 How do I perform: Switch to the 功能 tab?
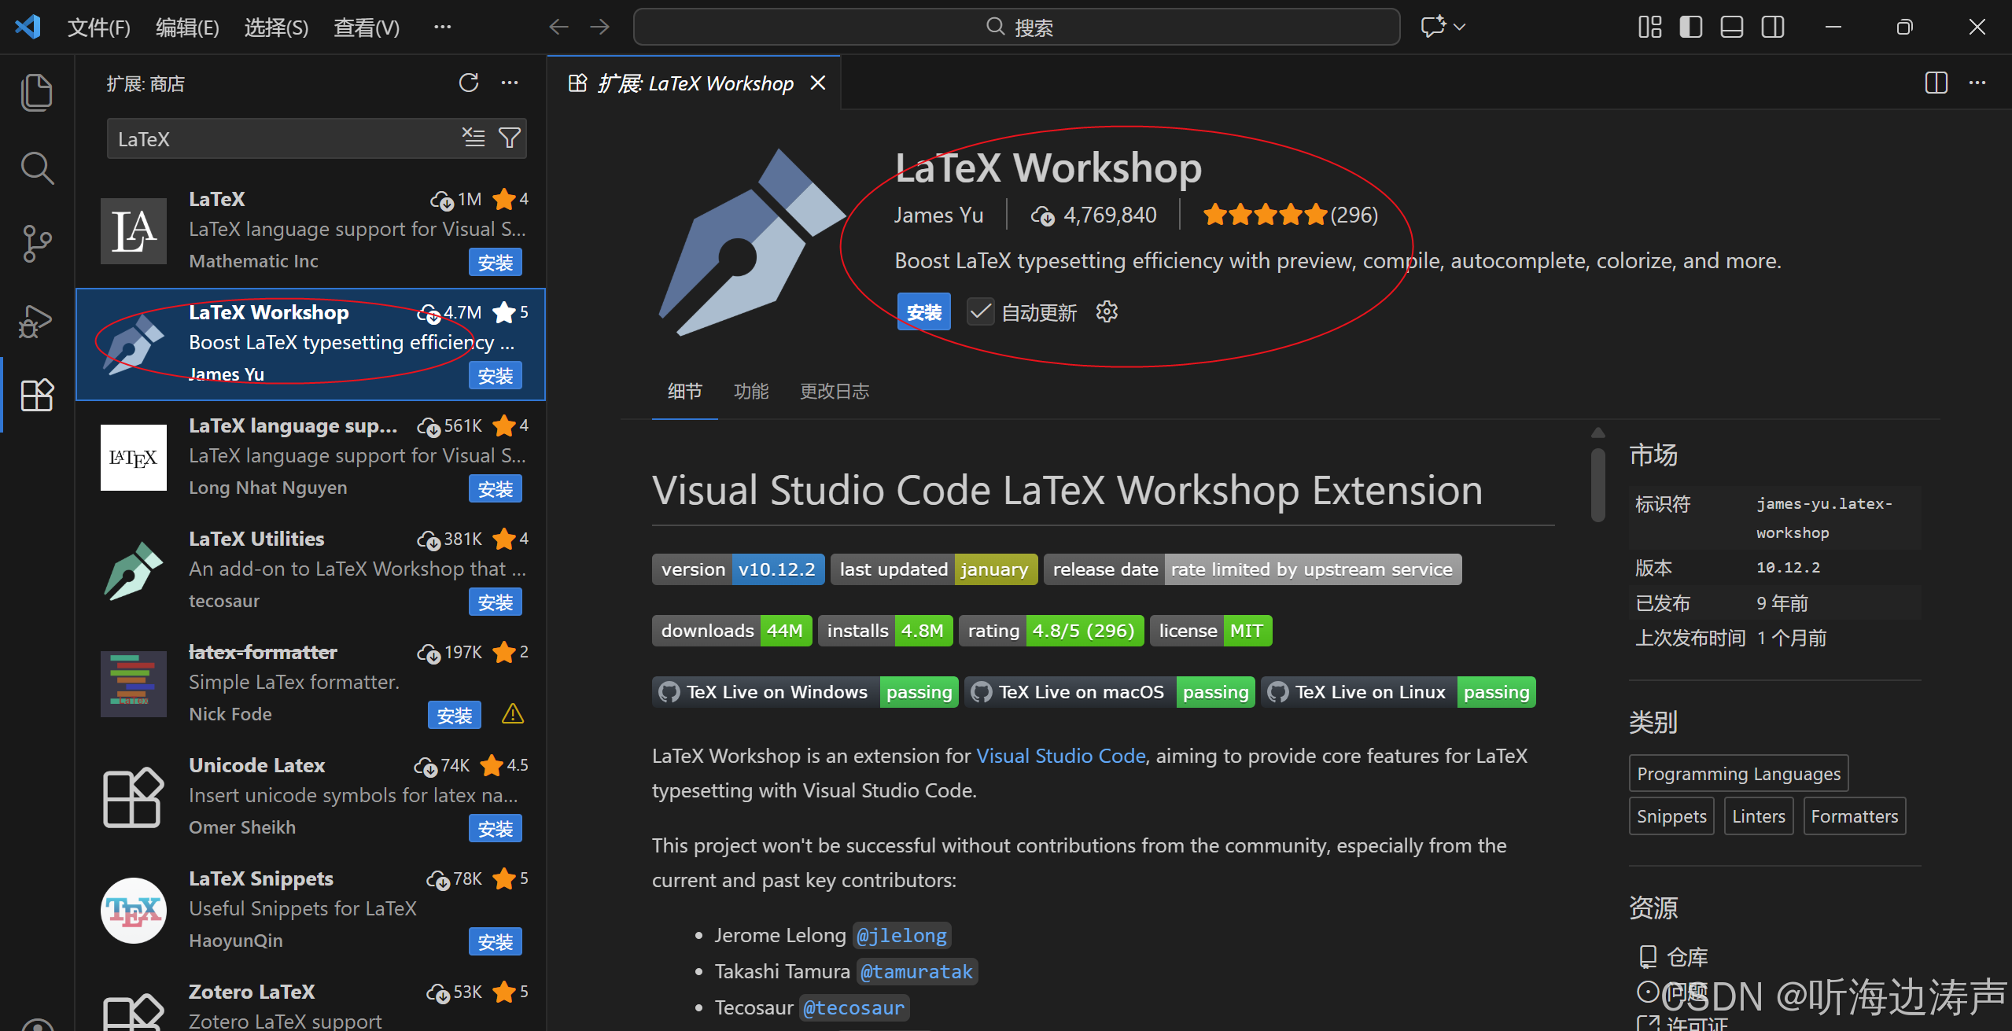750,391
